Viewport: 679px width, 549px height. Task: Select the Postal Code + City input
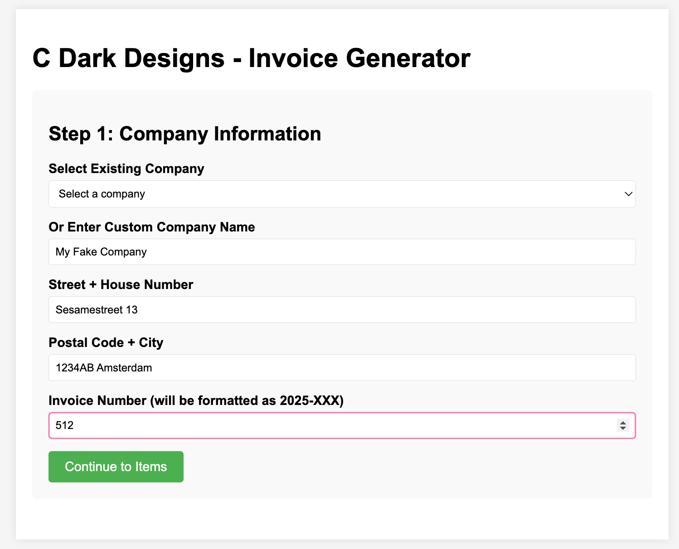(342, 368)
